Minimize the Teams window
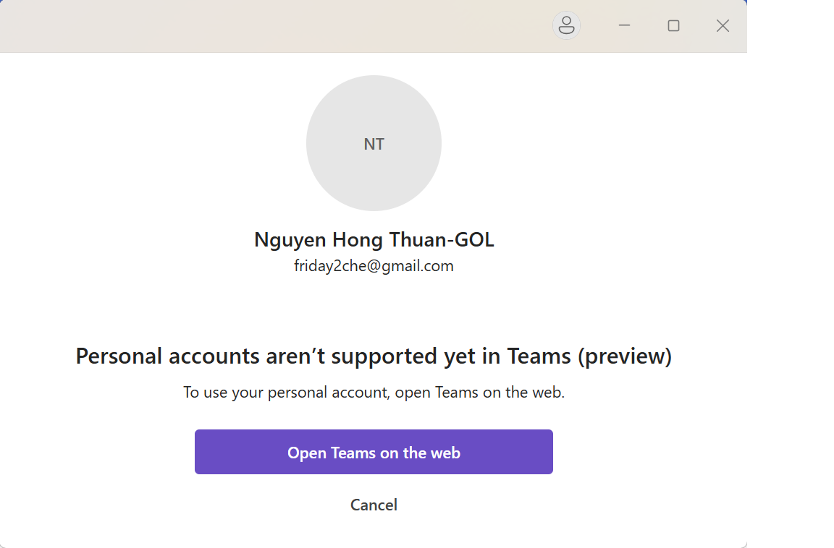This screenshot has width=834, height=548. point(624,25)
